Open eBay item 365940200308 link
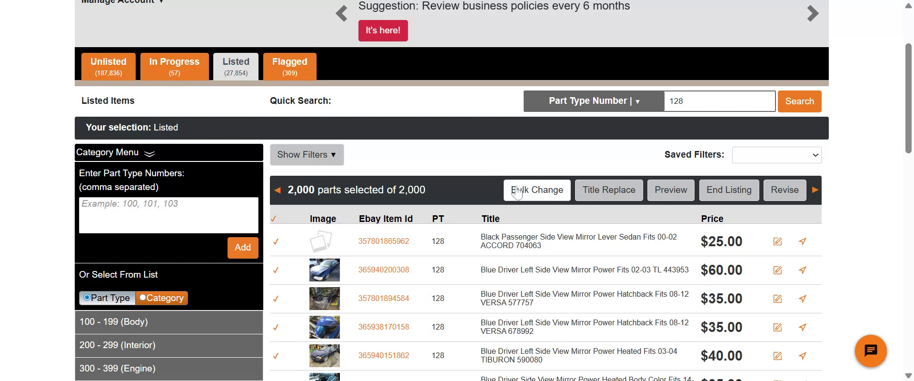Screen dimensions: 914x381 click(x=384, y=270)
